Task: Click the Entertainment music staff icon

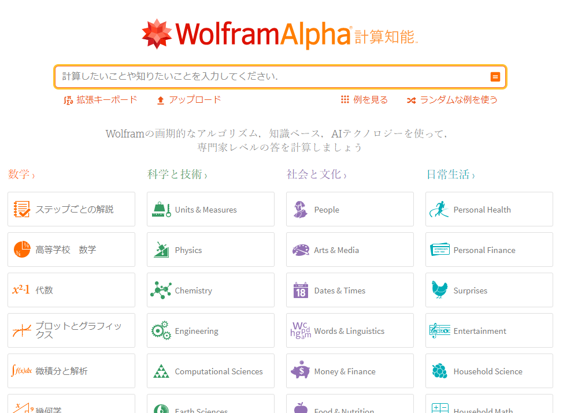Action: click(x=440, y=330)
